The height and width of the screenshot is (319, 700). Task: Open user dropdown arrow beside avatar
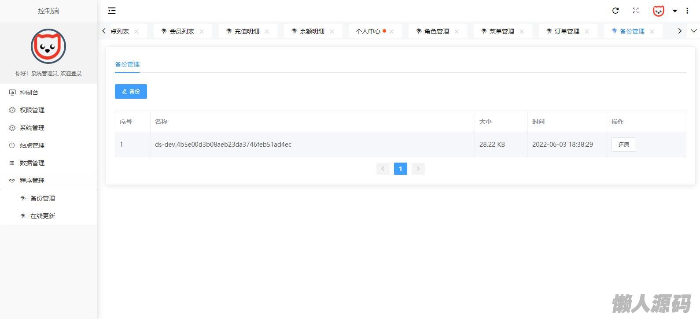(x=674, y=11)
